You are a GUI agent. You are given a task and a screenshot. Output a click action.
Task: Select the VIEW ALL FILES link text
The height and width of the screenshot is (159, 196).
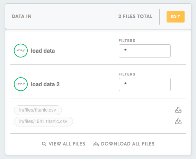tap(67, 144)
